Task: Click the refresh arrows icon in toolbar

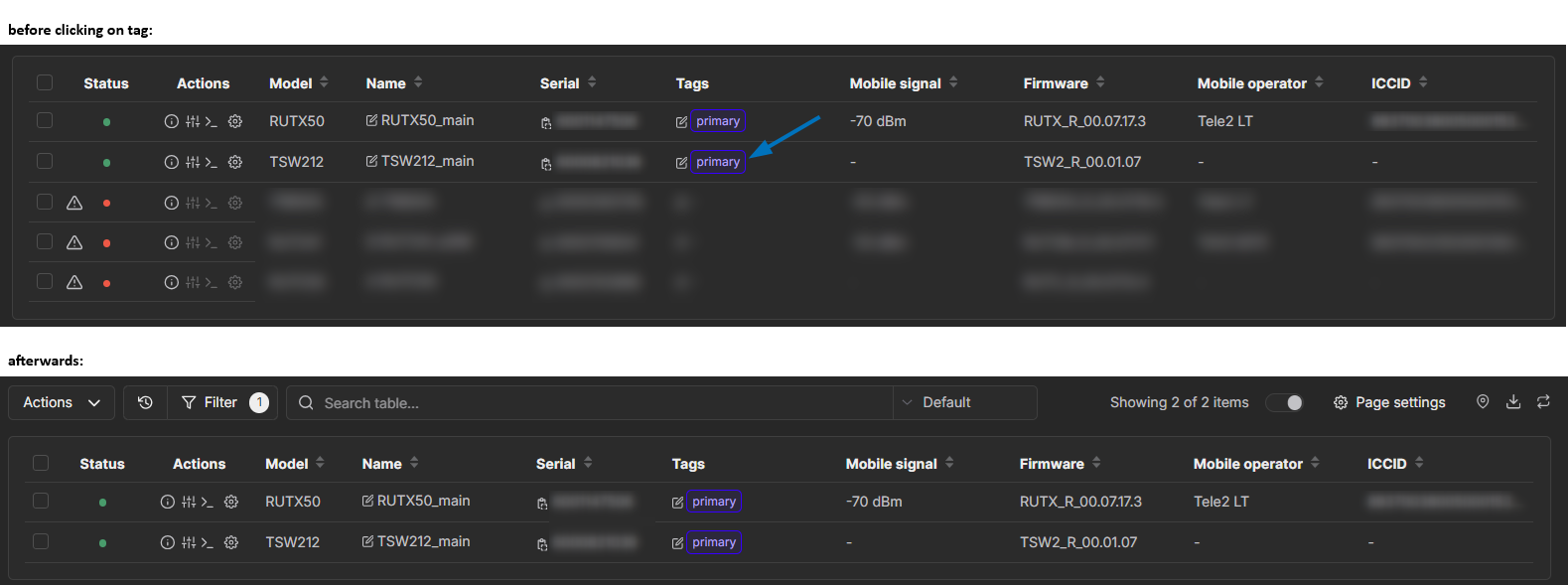Action: (x=1543, y=402)
